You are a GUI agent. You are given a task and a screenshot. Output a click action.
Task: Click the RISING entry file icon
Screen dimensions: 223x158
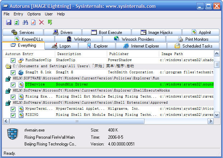point(21,115)
